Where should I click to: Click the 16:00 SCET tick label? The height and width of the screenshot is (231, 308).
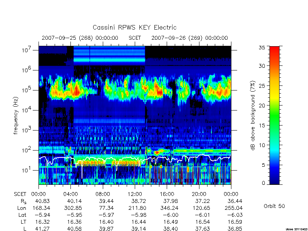point(167,194)
